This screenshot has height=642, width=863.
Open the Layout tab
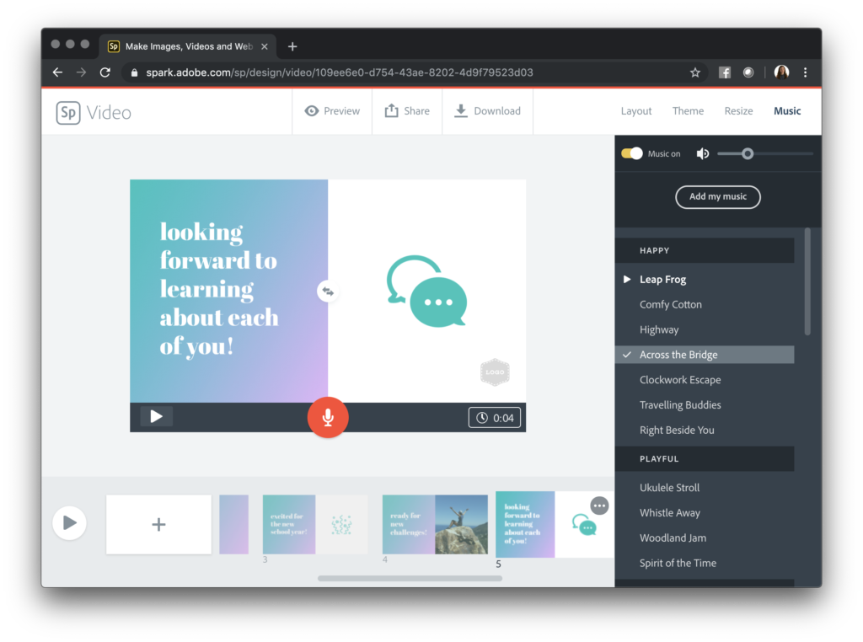pos(636,111)
